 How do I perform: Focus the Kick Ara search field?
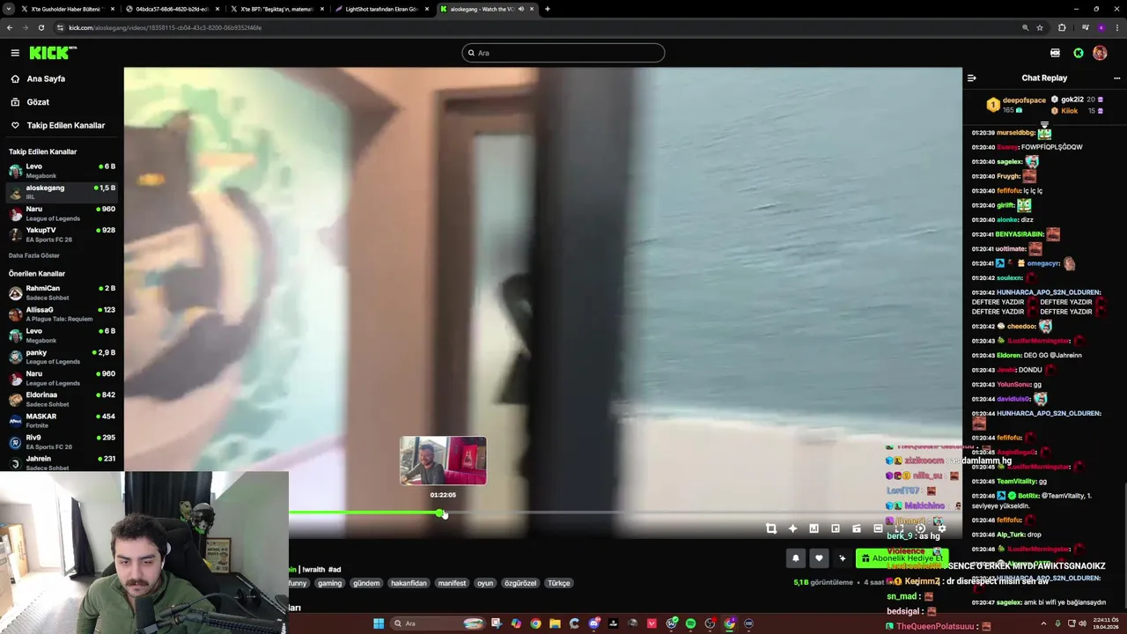click(x=563, y=53)
